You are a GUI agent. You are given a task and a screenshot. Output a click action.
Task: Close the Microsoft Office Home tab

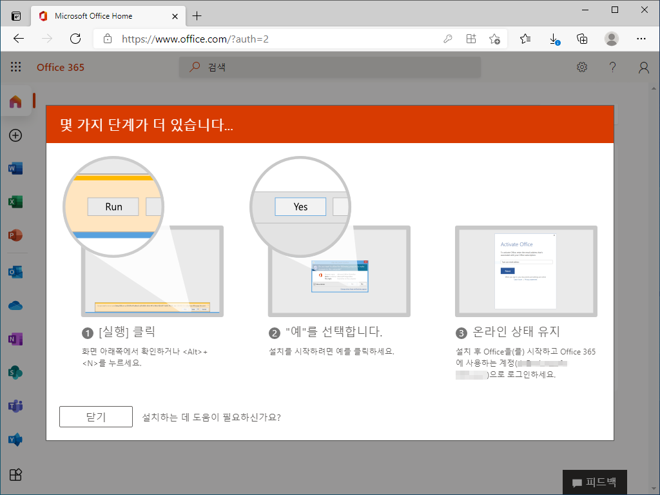pos(175,16)
